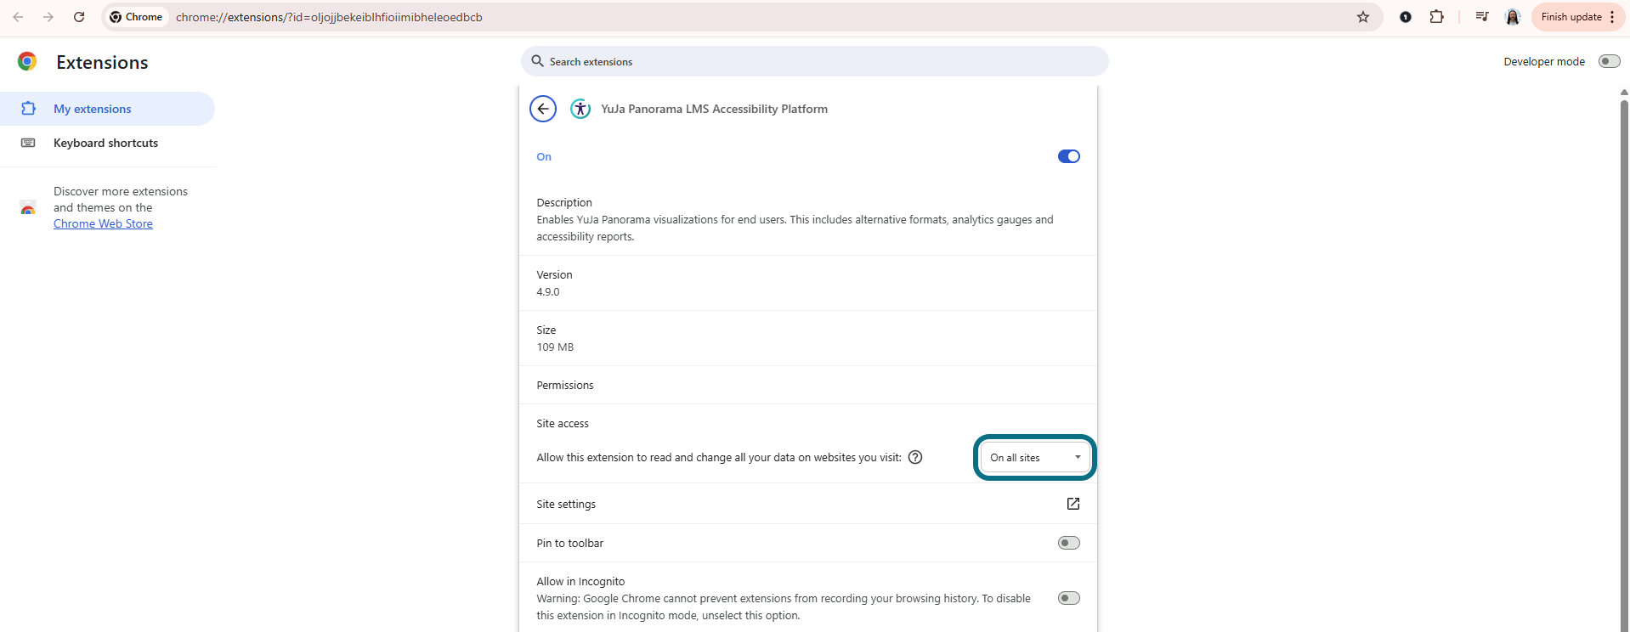The image size is (1630, 632).
Task: Enable Pin to toolbar toggle
Action: click(1069, 543)
